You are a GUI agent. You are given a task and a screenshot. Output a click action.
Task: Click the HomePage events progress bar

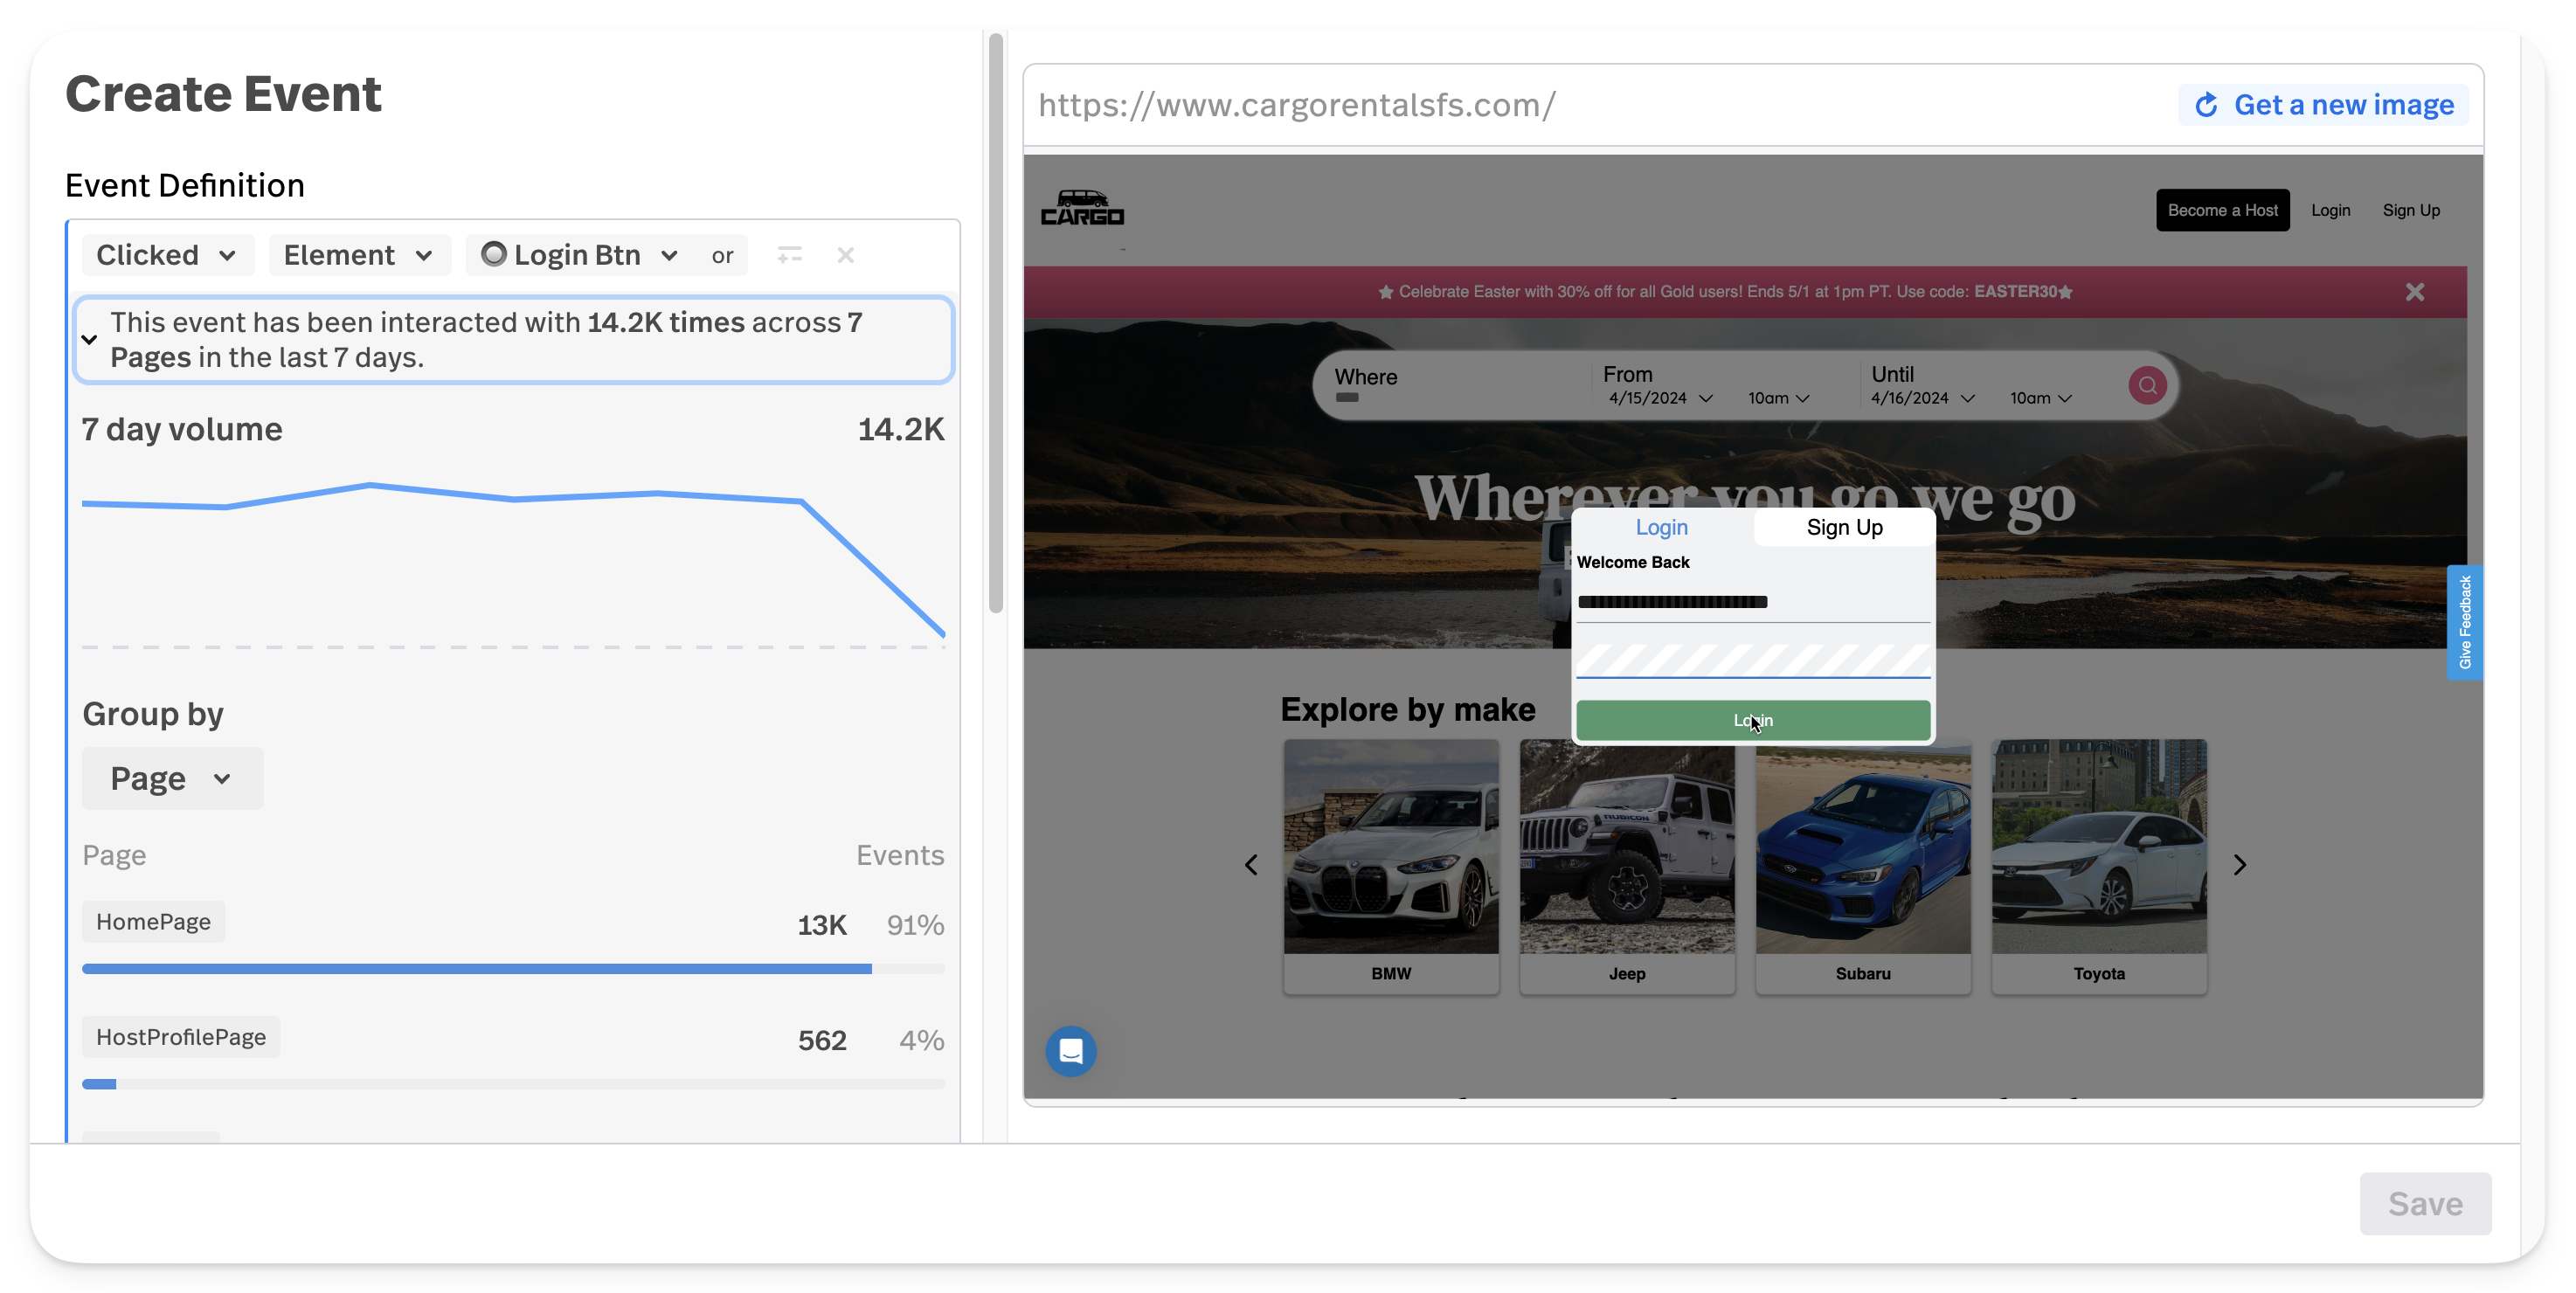click(513, 969)
